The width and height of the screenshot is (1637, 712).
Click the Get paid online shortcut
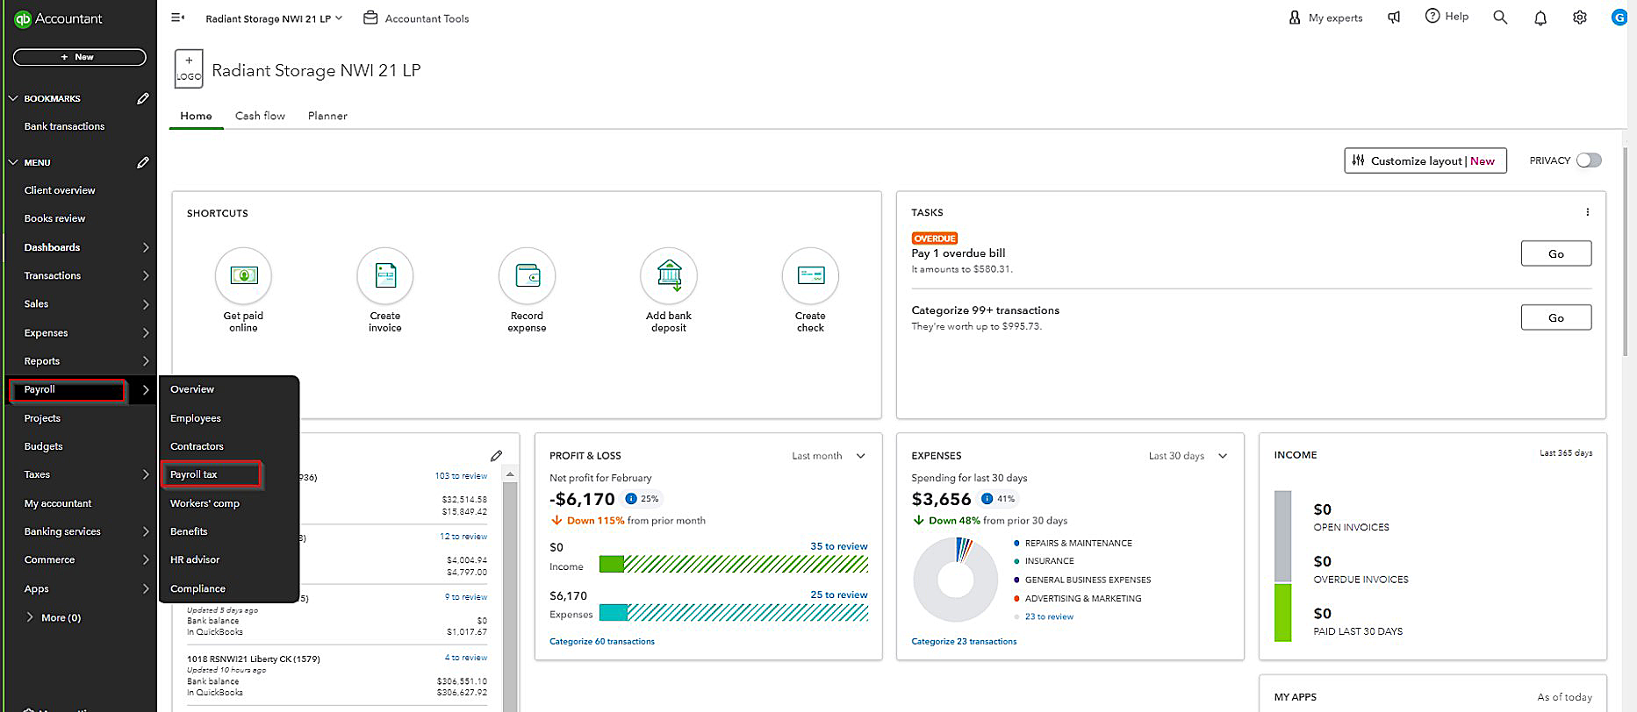(243, 290)
